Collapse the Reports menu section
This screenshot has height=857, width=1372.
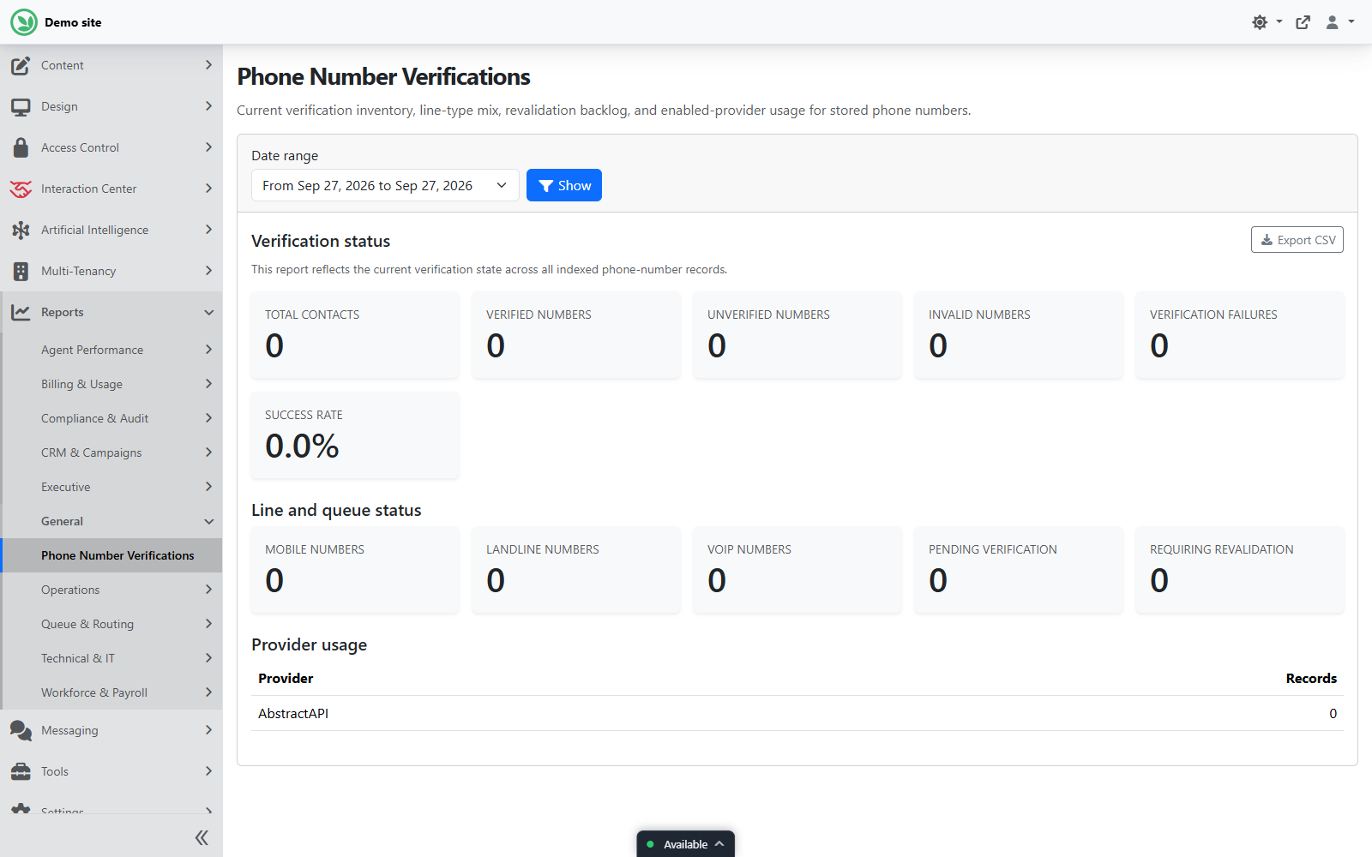[x=111, y=312]
